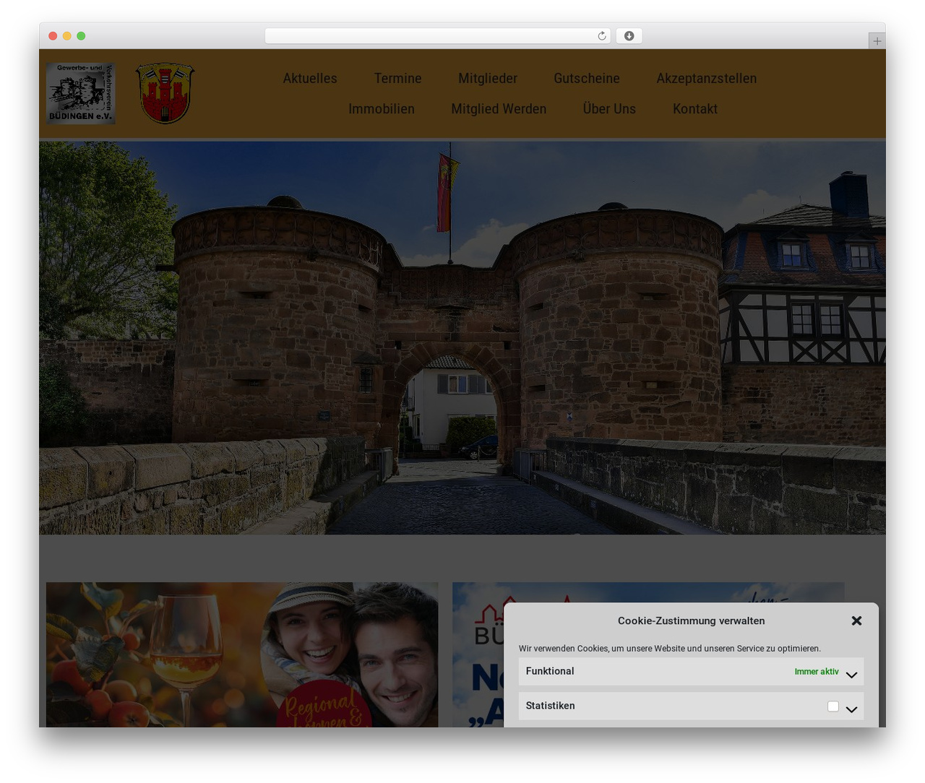
Task: Toggle the Statistiken cookie checkbox
Action: [x=833, y=706]
